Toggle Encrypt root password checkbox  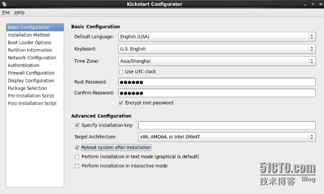[121, 103]
